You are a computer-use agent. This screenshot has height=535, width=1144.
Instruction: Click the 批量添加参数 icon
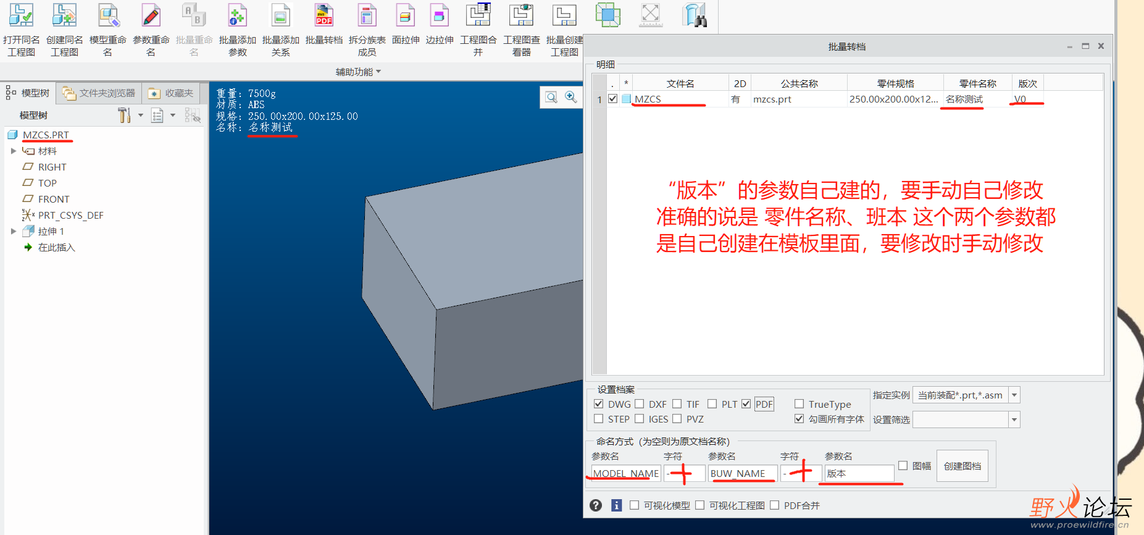click(x=237, y=15)
